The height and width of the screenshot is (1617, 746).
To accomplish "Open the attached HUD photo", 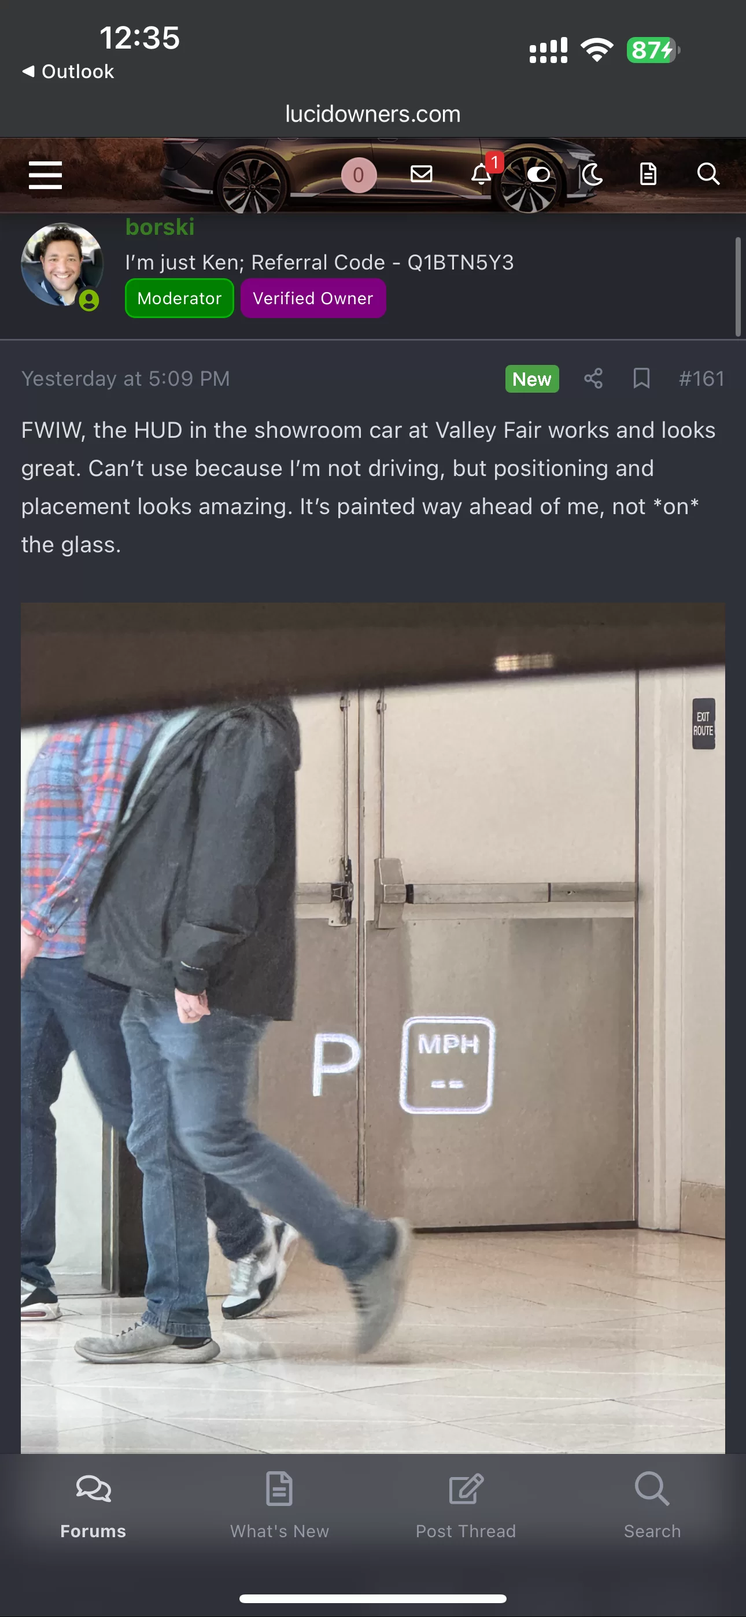I will click(x=373, y=1028).
